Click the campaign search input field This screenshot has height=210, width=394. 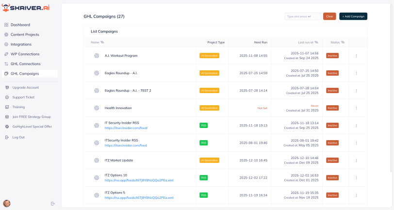coord(302,16)
